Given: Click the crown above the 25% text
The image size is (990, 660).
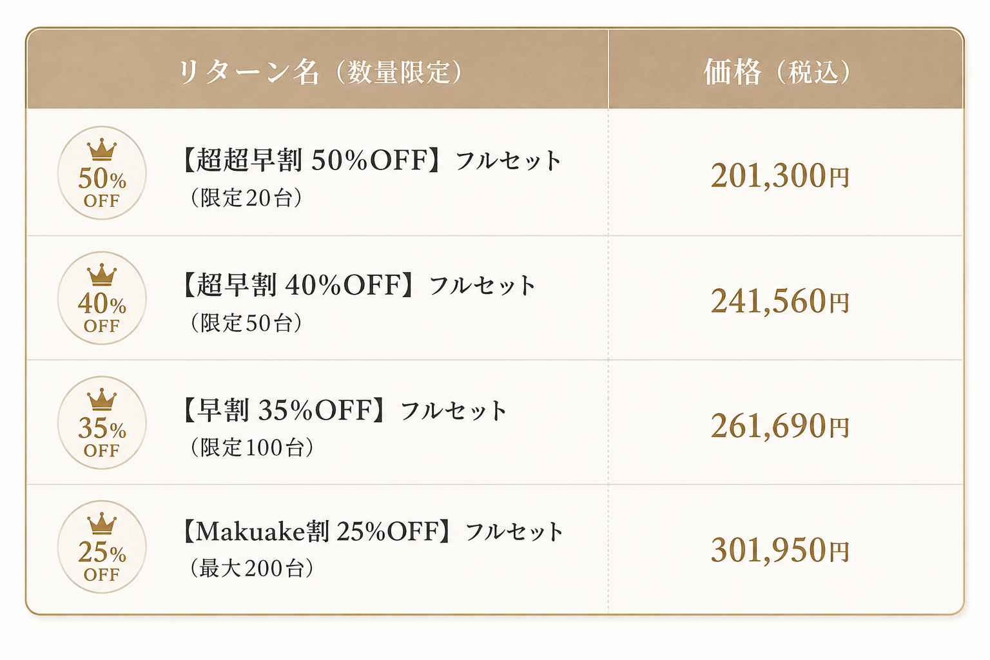Looking at the screenshot, I should point(102,524).
